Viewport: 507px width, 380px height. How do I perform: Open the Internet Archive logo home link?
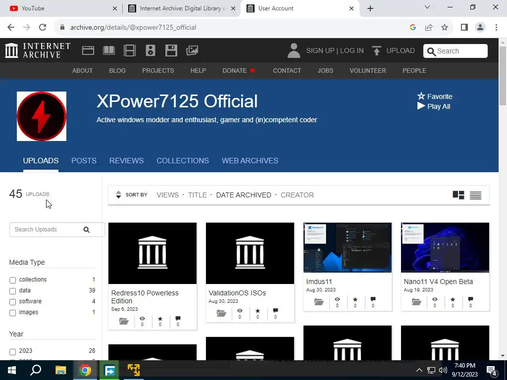coord(38,50)
